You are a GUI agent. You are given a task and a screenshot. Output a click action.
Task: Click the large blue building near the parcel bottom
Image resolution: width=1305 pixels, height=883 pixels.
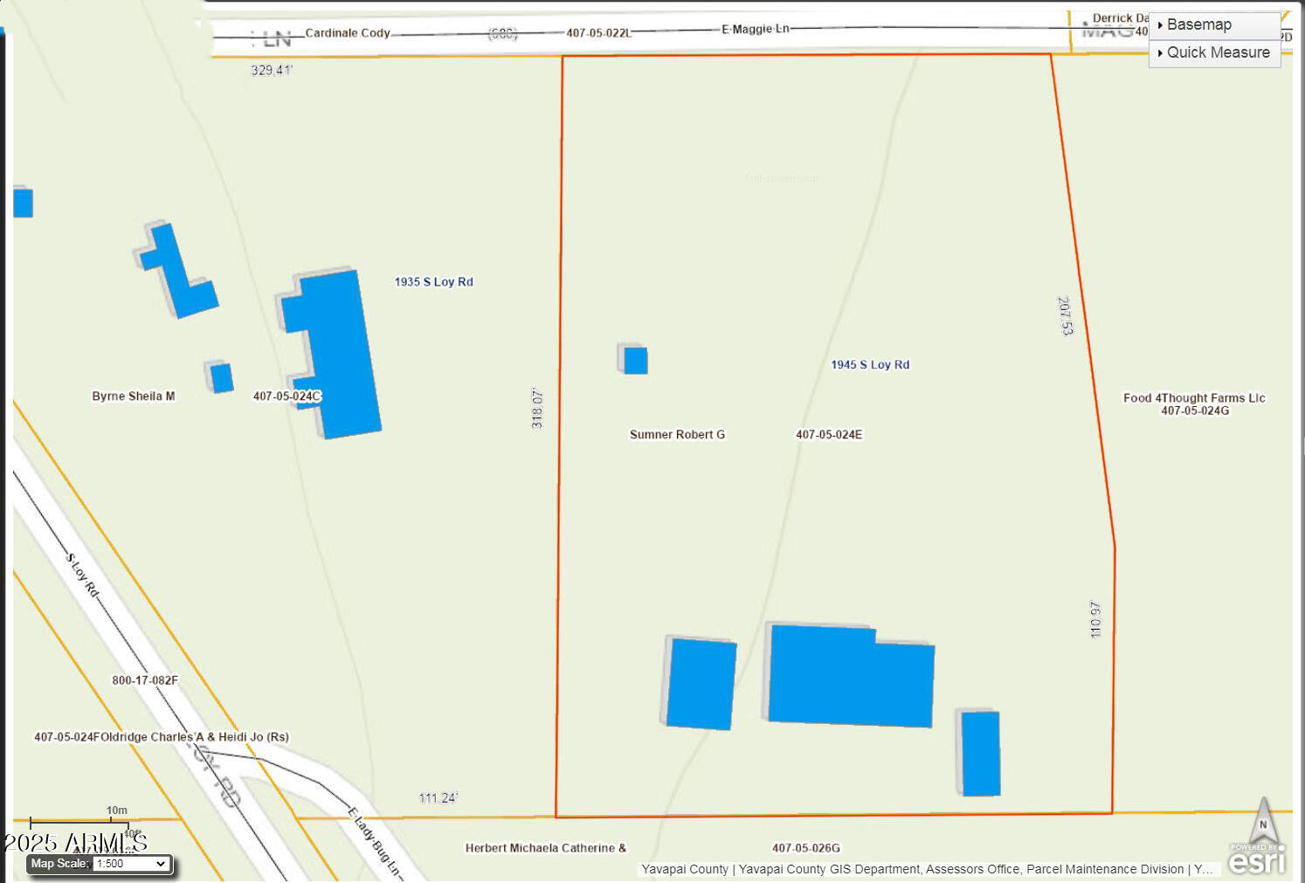(x=843, y=677)
